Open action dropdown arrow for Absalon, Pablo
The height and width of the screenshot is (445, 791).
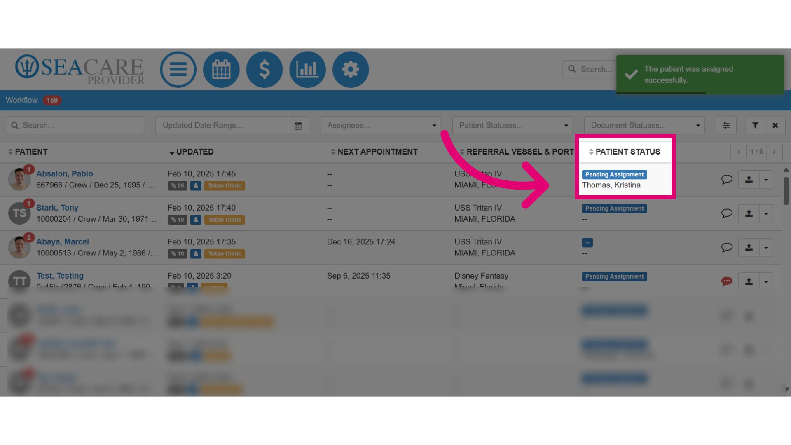tap(766, 180)
